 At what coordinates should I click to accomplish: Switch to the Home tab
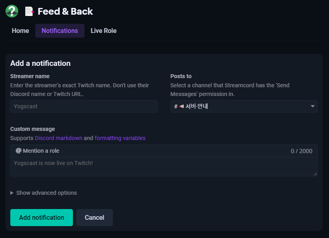20,31
